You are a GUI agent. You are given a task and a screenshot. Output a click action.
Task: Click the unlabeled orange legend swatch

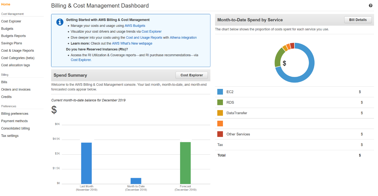click(x=220, y=124)
